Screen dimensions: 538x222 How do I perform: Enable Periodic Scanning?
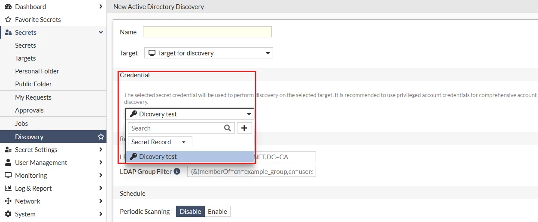pos(217,211)
